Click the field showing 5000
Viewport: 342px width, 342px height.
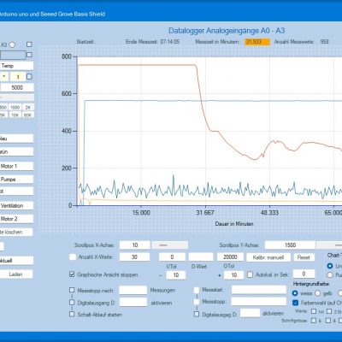17,87
